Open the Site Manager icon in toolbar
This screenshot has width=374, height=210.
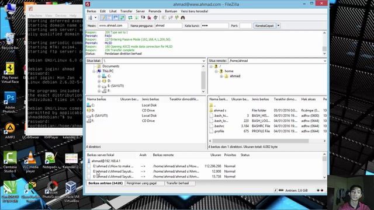tap(90, 17)
